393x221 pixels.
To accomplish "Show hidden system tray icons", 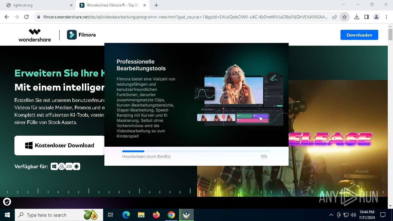I will click(331, 215).
